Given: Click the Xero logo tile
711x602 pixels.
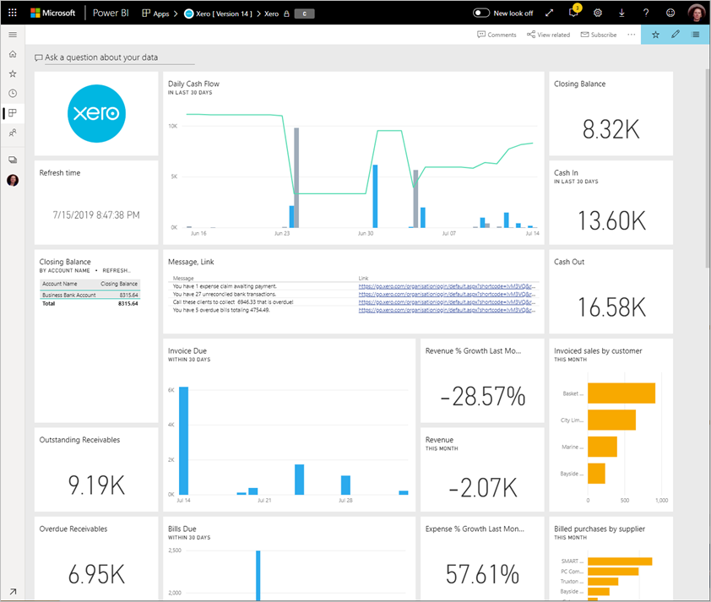Looking at the screenshot, I should click(x=96, y=113).
